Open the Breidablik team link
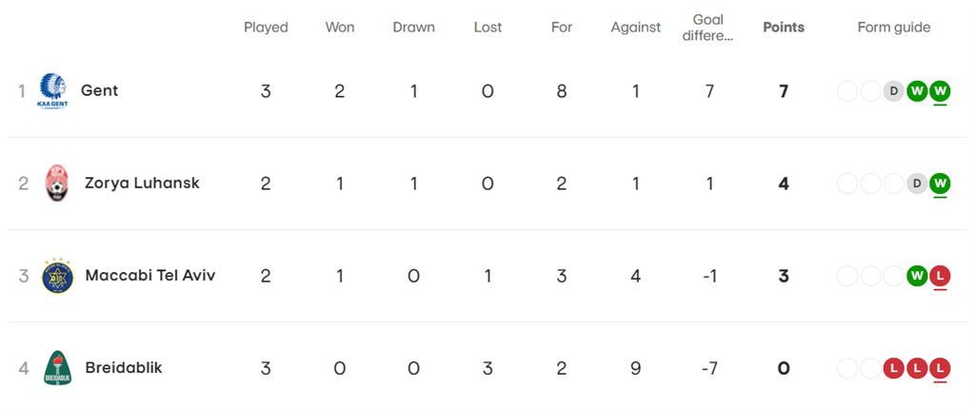Image resolution: width=975 pixels, height=409 pixels. pos(124,368)
